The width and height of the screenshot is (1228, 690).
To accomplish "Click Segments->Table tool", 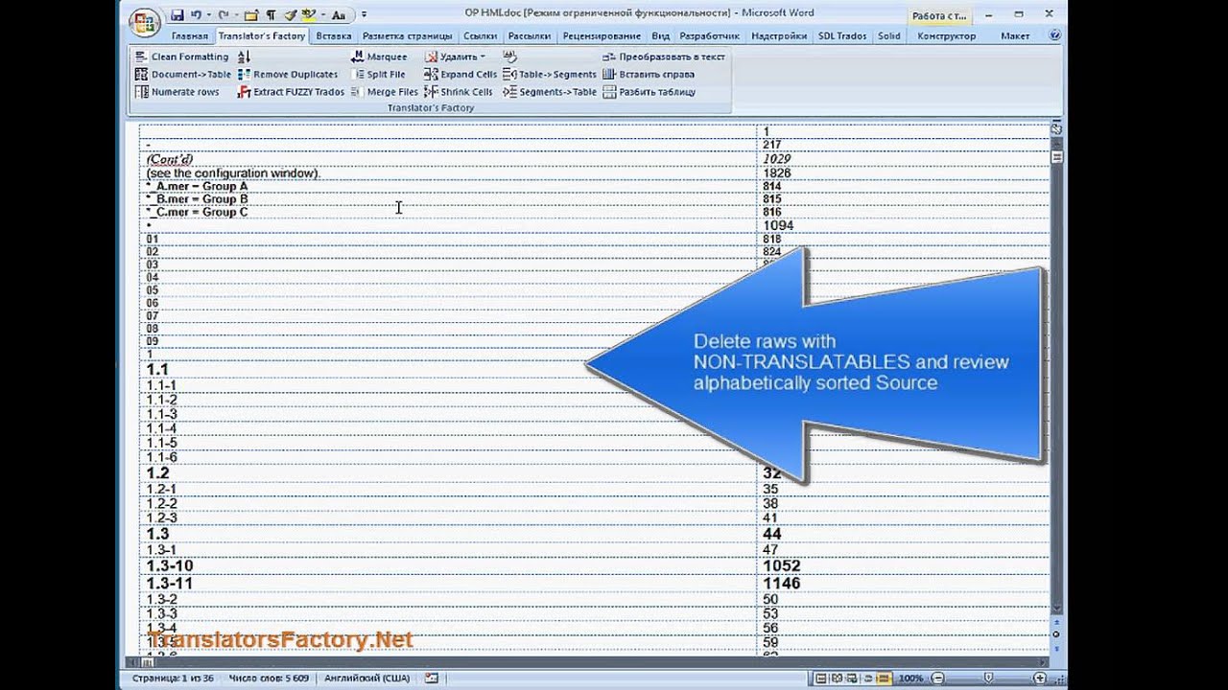I will click(550, 92).
